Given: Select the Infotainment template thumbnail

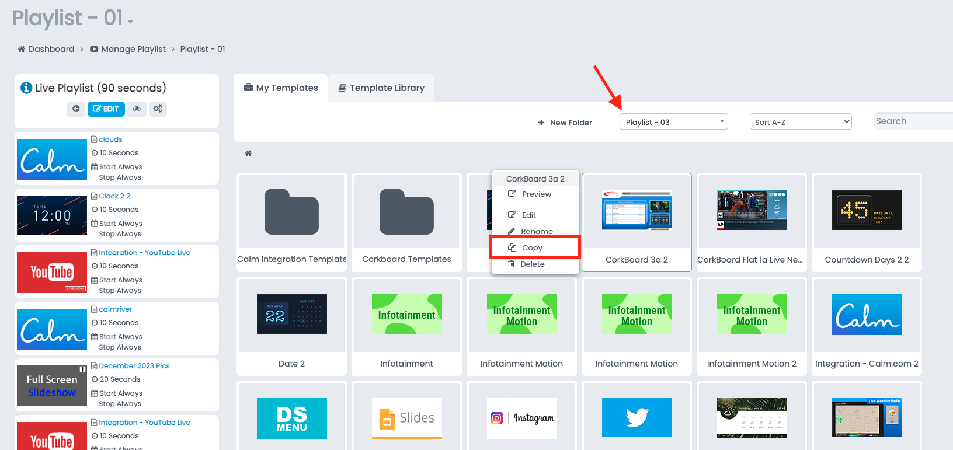Looking at the screenshot, I should [x=406, y=314].
